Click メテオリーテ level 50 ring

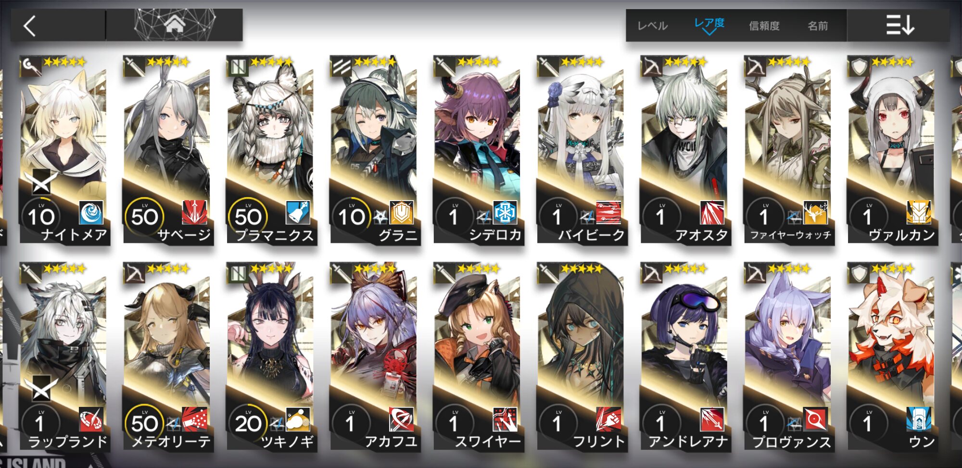click(144, 423)
